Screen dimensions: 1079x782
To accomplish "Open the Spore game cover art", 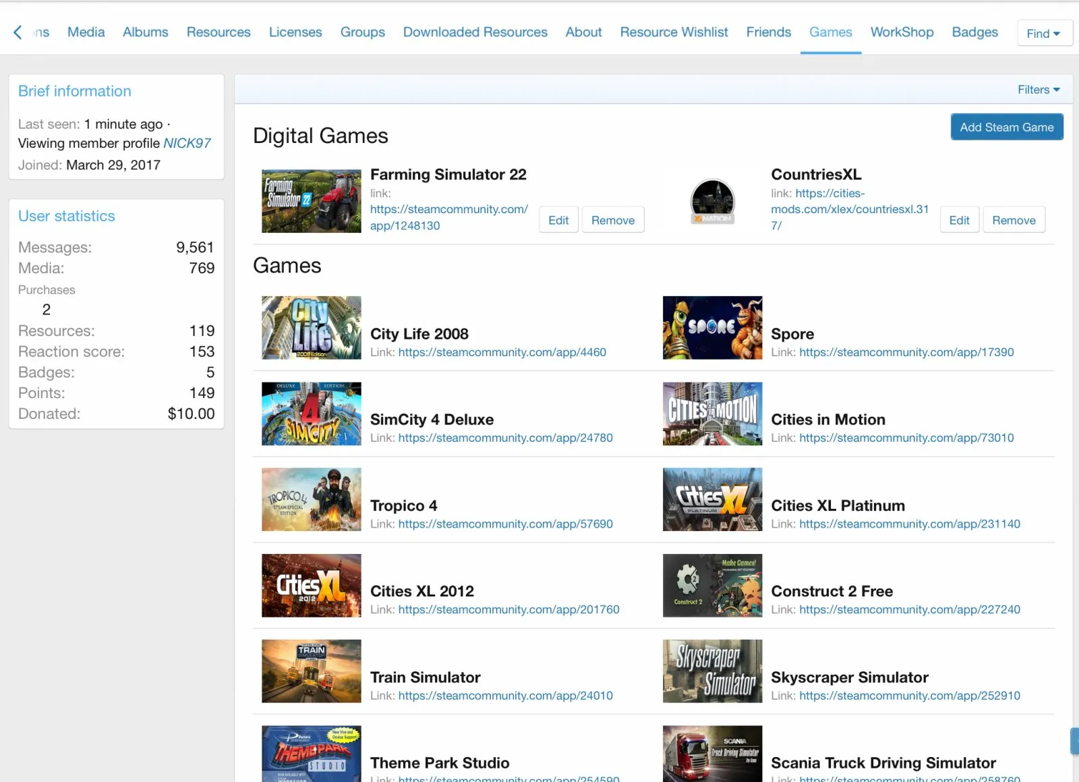I will [712, 328].
